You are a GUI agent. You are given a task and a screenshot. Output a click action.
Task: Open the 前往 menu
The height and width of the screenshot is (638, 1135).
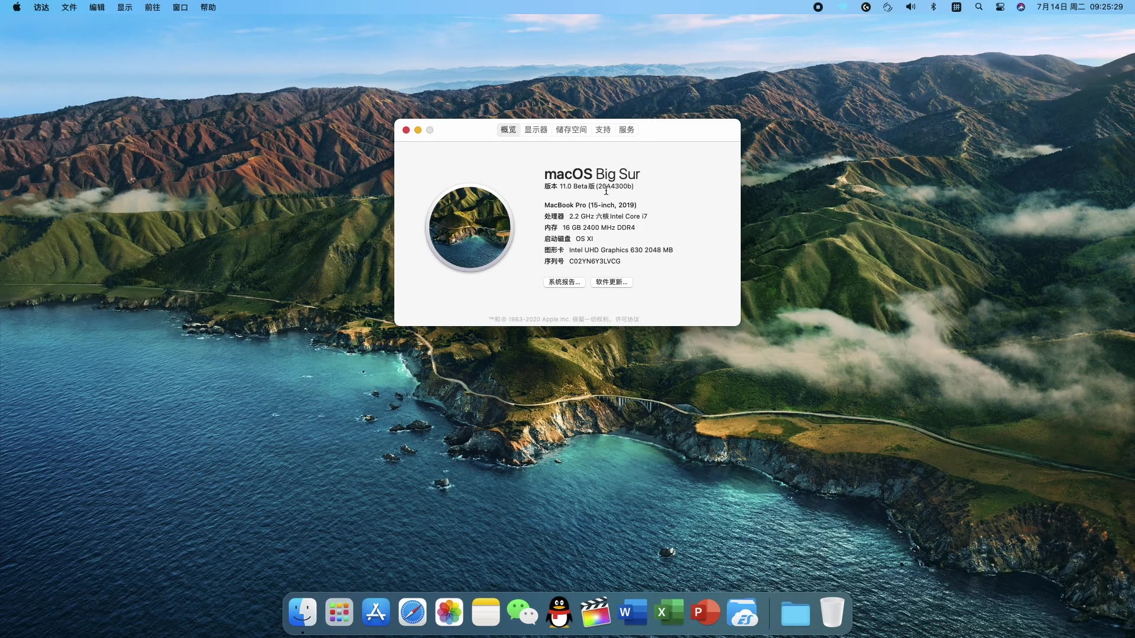pyautogui.click(x=153, y=7)
